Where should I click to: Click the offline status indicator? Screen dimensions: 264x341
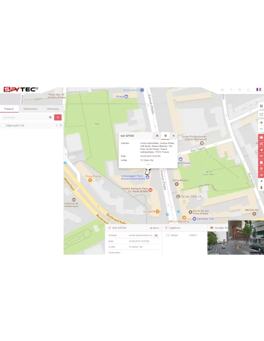coord(155,228)
